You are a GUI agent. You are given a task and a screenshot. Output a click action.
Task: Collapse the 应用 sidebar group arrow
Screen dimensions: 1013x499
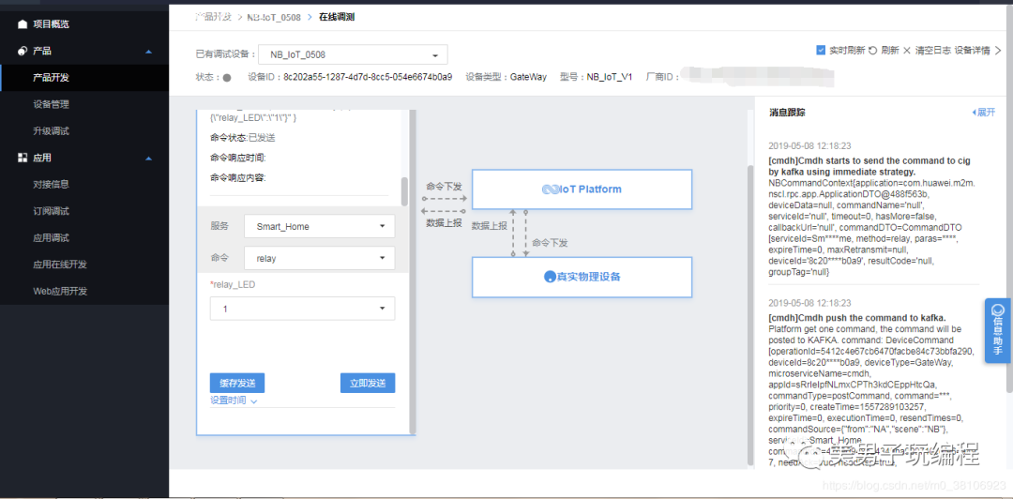click(148, 159)
